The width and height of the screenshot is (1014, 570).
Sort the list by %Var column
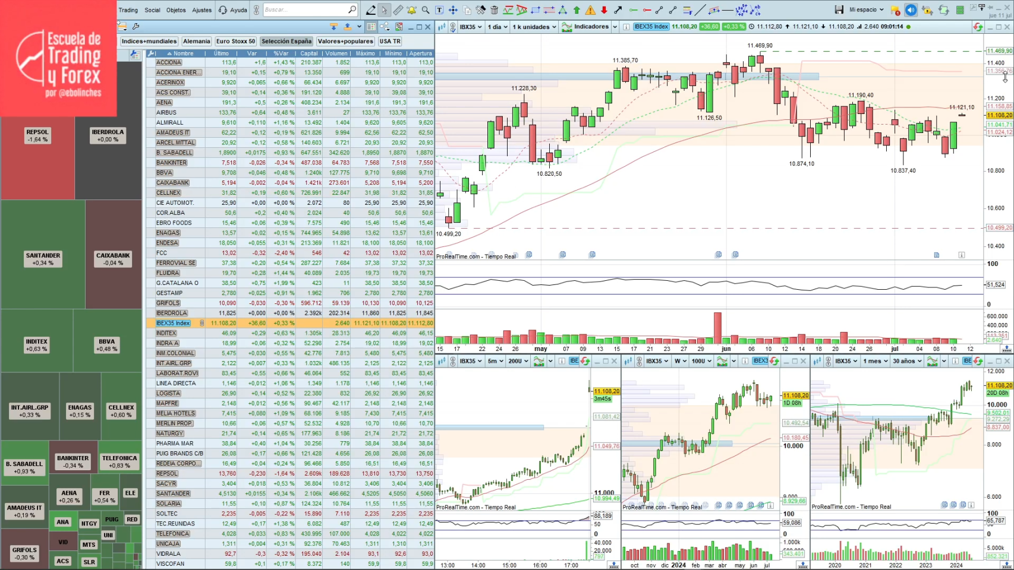pos(281,53)
